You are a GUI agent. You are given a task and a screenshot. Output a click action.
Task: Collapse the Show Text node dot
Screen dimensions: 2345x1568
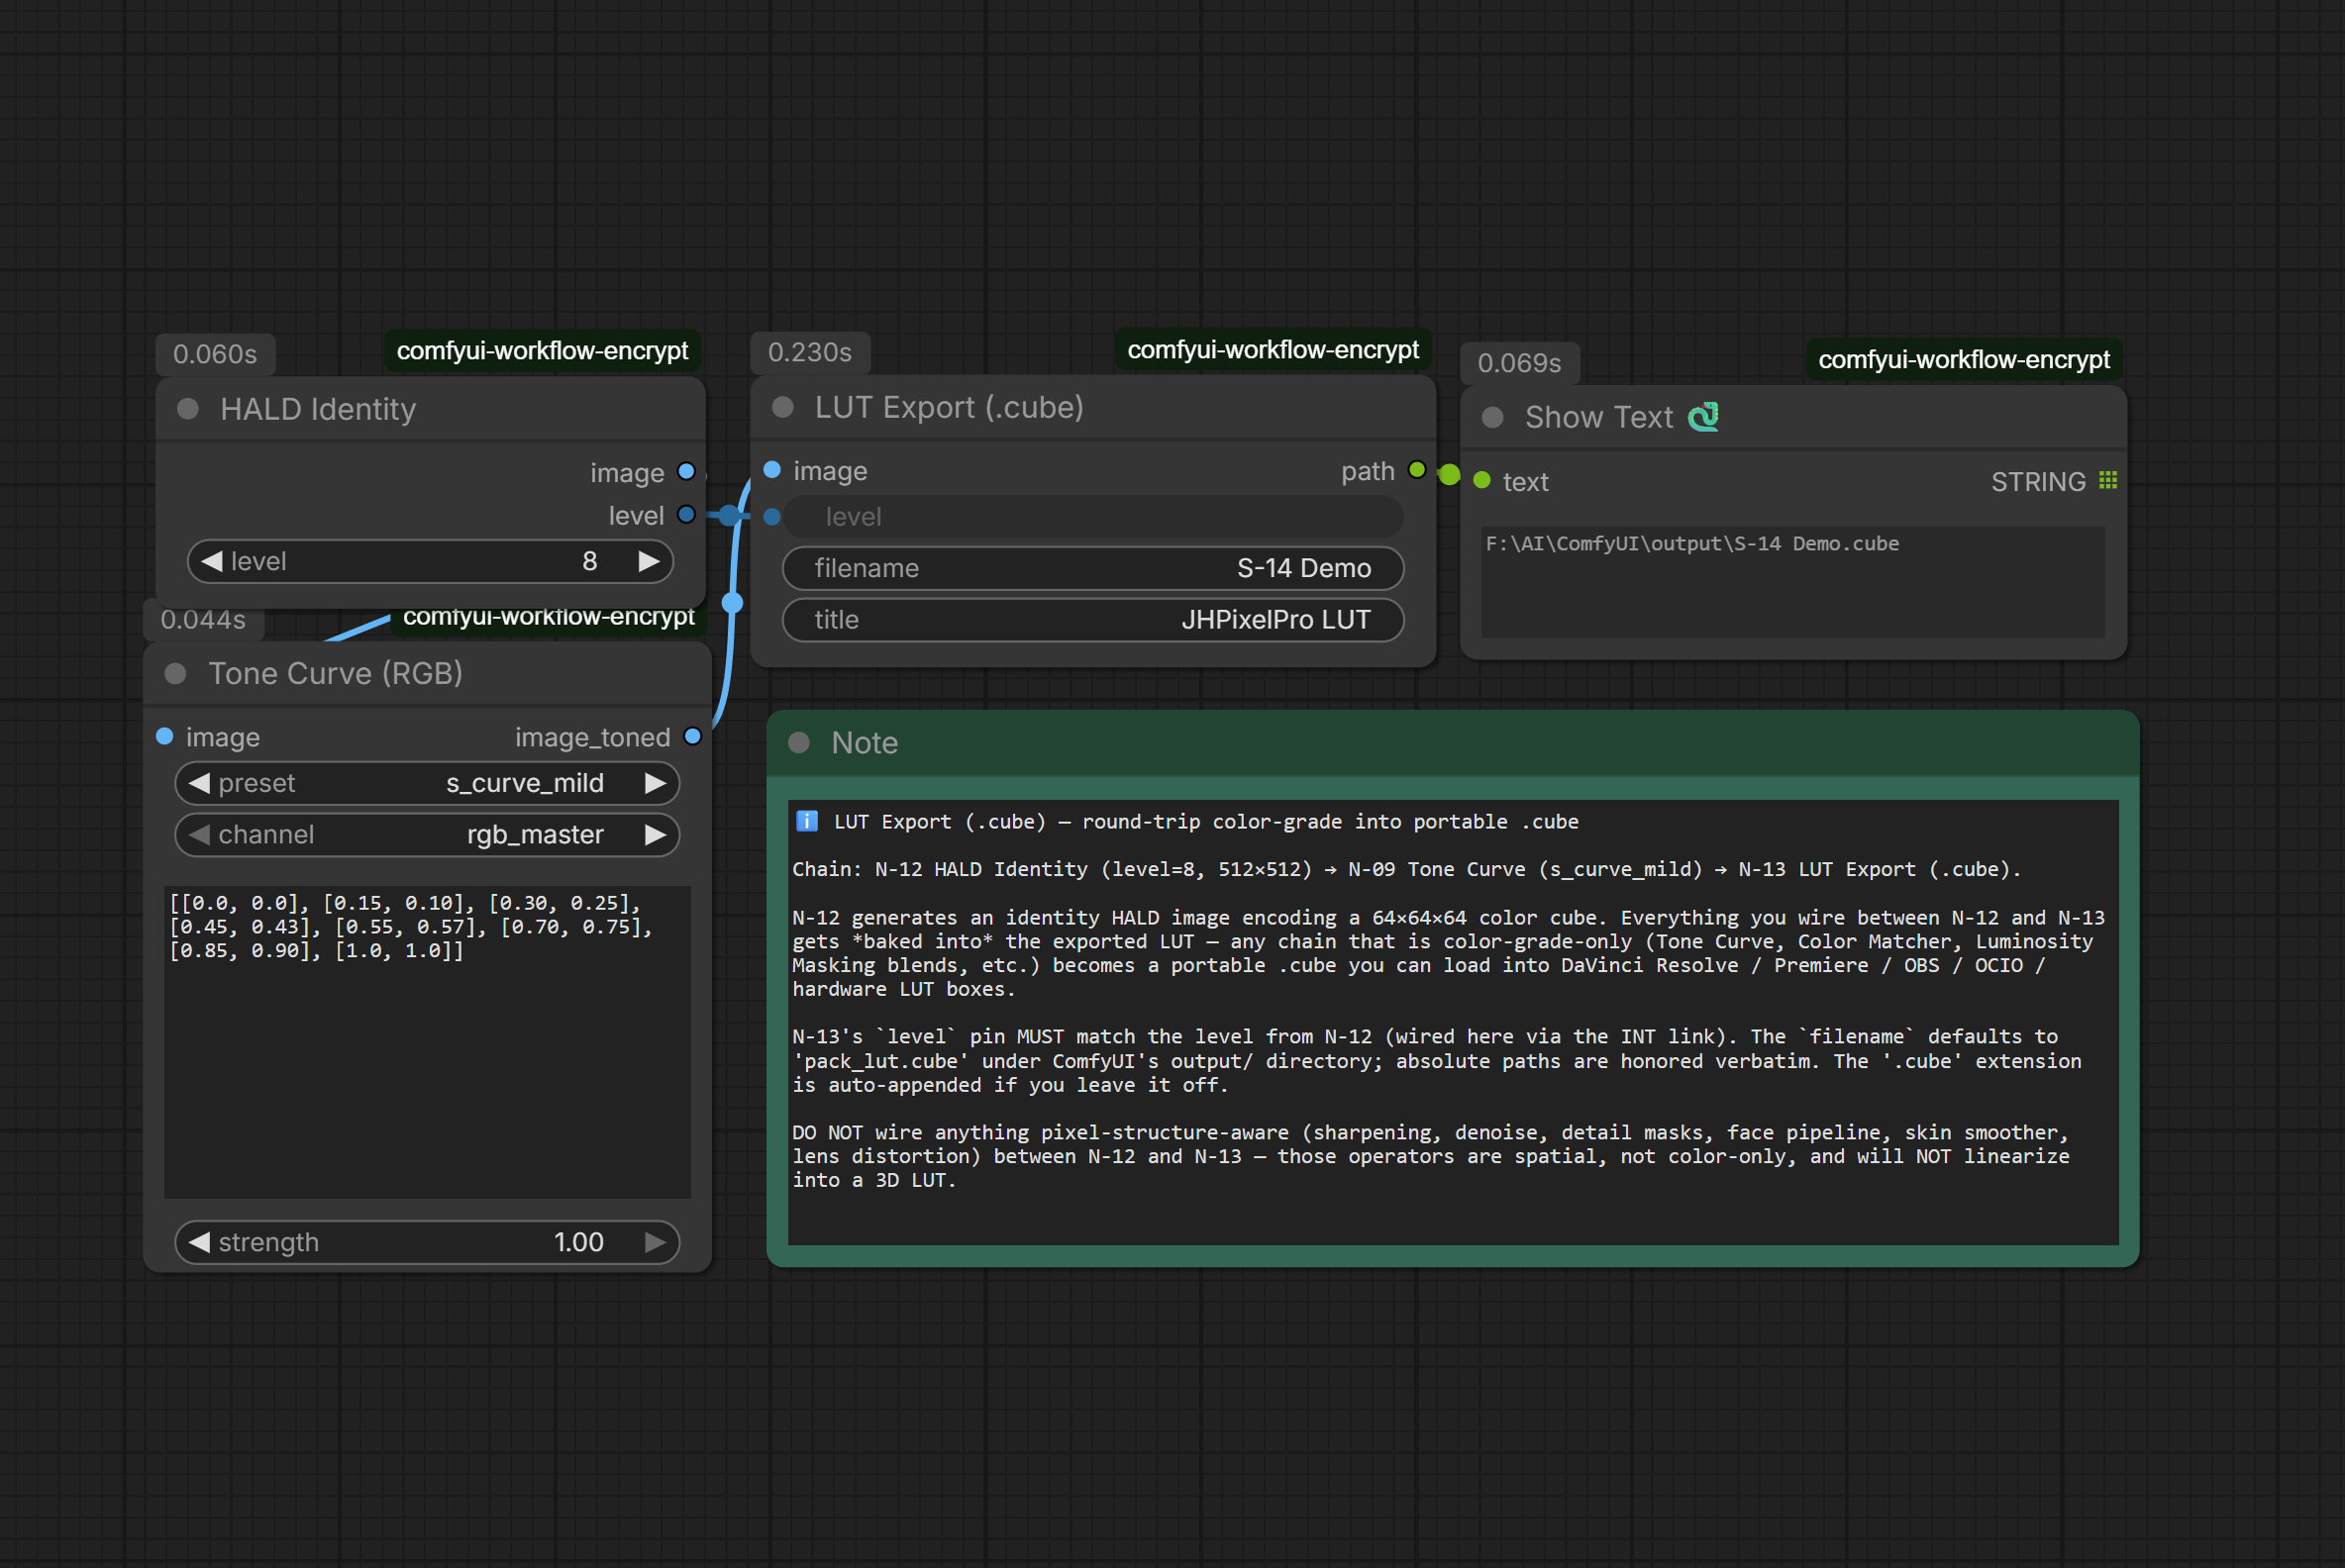point(1492,417)
